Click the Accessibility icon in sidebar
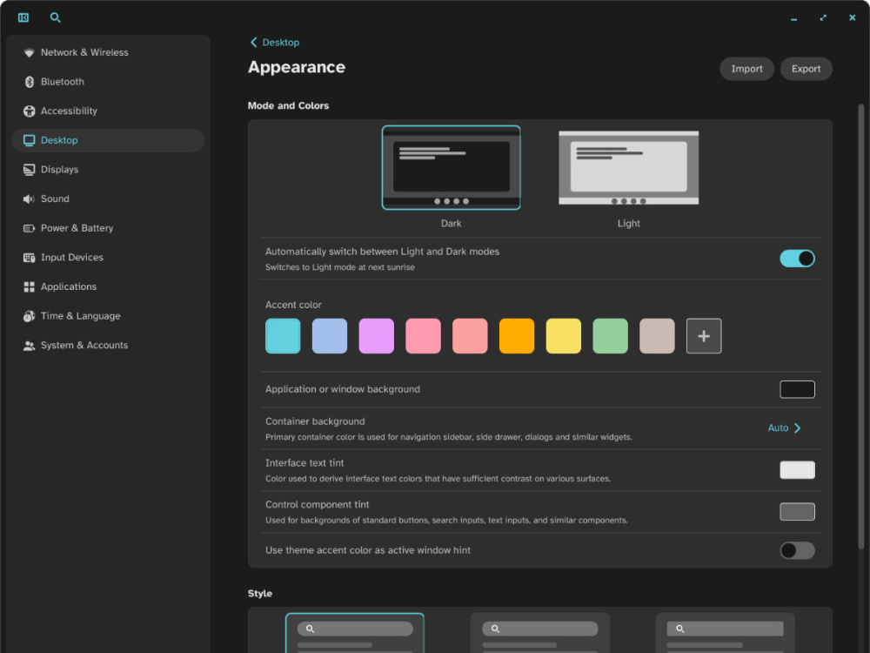870x653 pixels. point(29,111)
